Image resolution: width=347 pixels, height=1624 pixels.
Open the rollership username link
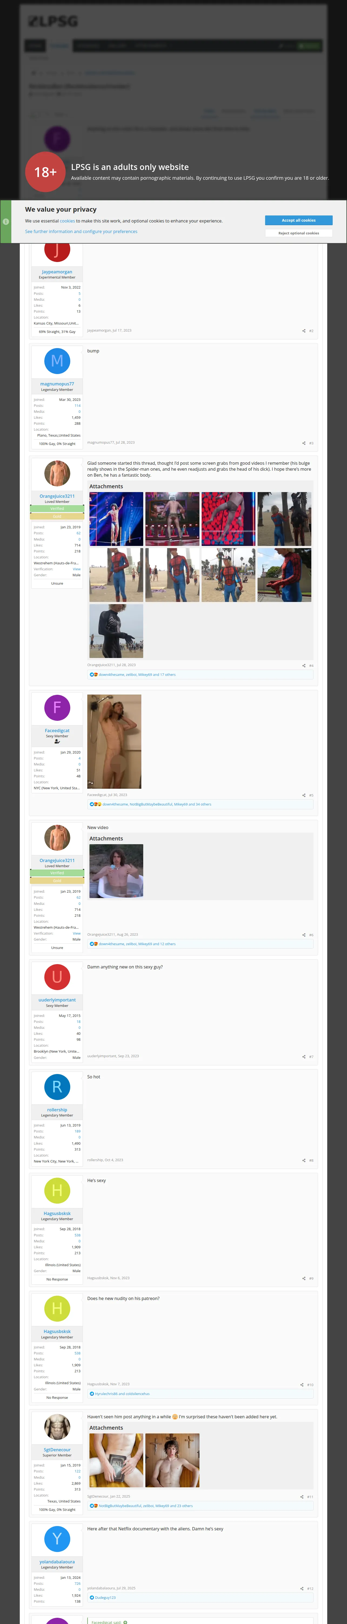click(x=57, y=1109)
